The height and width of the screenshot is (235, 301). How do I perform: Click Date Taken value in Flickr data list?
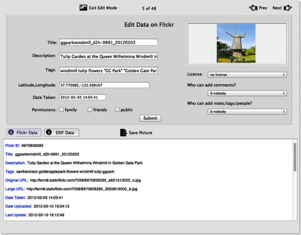tap(45, 198)
